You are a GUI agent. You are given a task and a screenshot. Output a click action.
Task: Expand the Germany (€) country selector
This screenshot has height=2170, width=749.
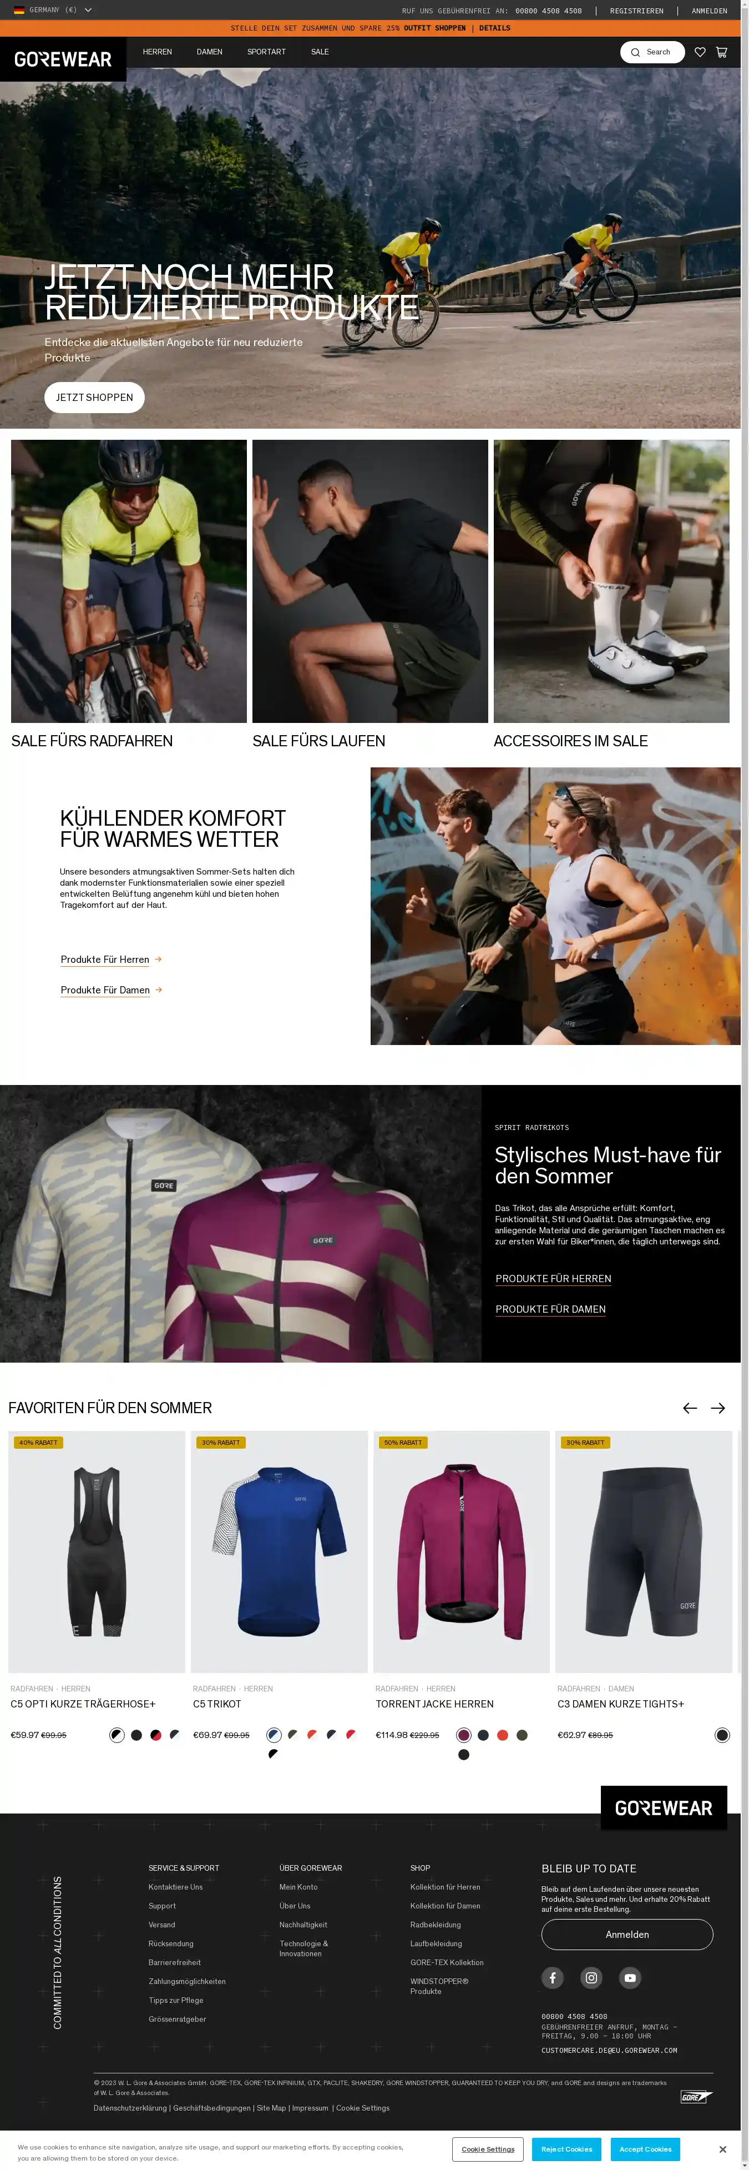(53, 10)
